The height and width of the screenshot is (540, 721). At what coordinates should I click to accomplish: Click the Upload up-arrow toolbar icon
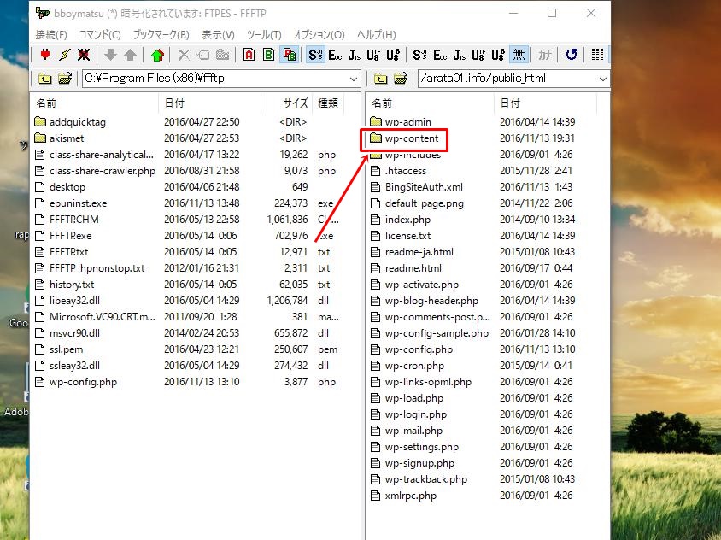(x=130, y=55)
